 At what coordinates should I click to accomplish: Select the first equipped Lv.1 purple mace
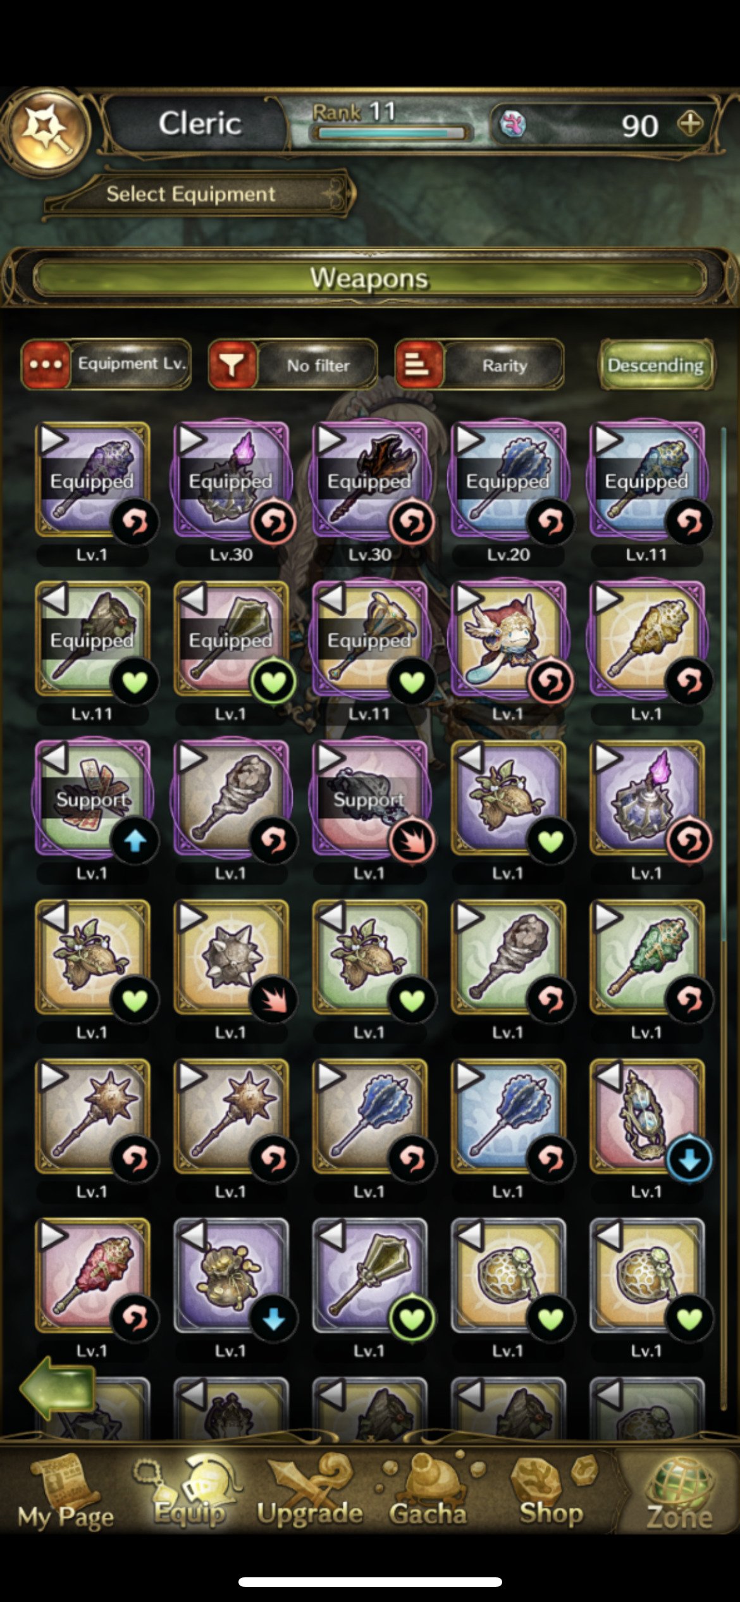pos(92,480)
